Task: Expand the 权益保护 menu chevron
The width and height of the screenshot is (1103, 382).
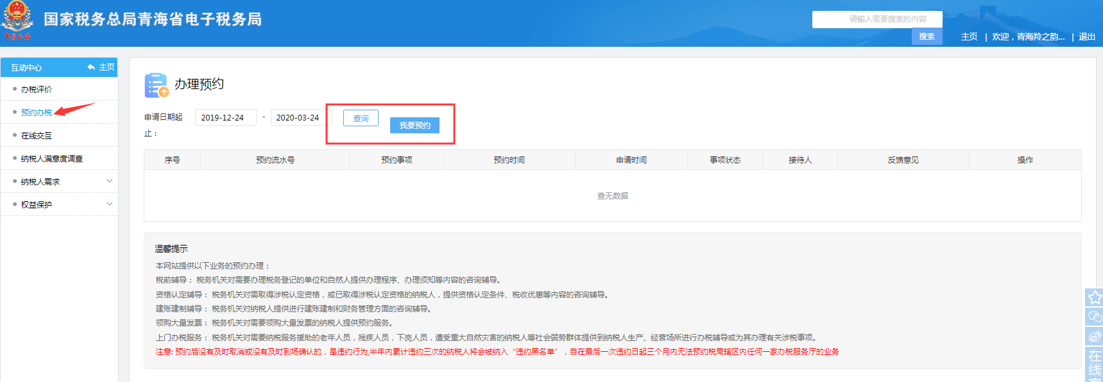Action: [109, 204]
